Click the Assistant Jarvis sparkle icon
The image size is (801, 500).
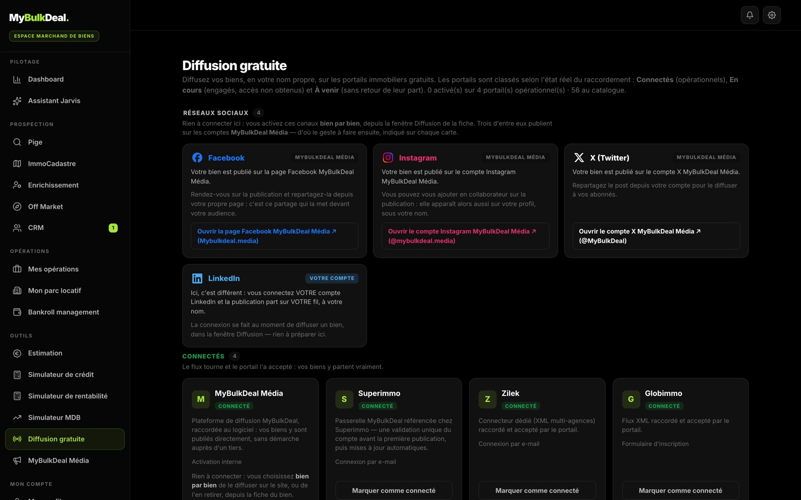point(17,101)
